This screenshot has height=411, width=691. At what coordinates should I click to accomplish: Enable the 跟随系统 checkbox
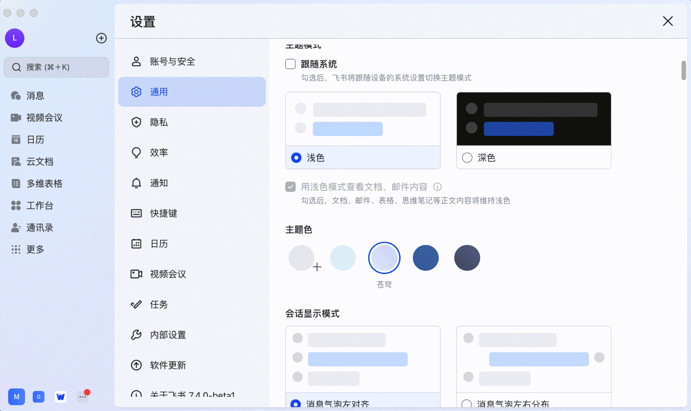coord(291,64)
